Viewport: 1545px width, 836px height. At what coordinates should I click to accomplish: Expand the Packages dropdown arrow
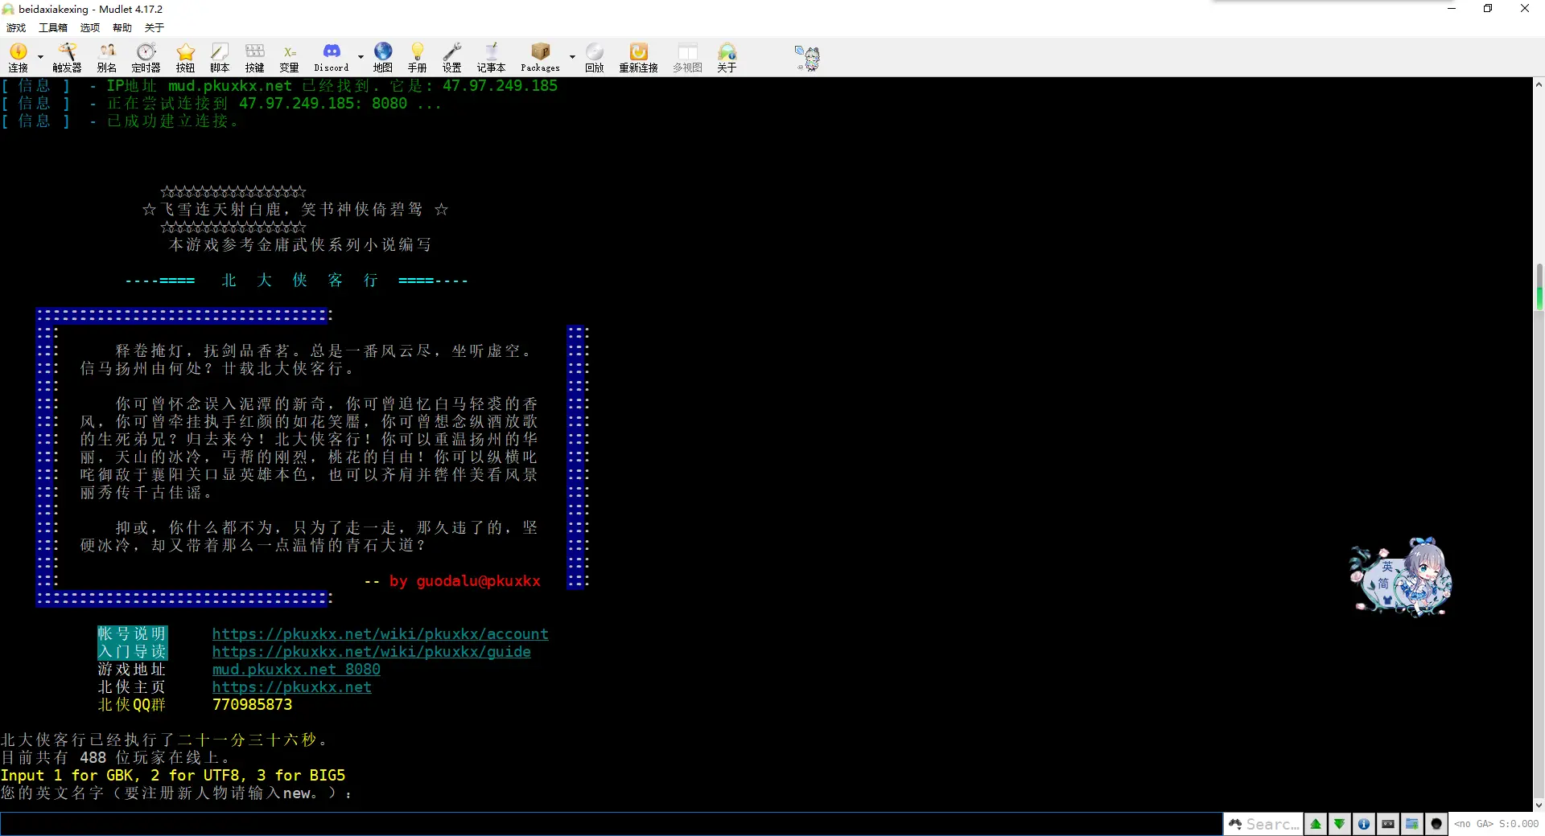click(x=572, y=58)
